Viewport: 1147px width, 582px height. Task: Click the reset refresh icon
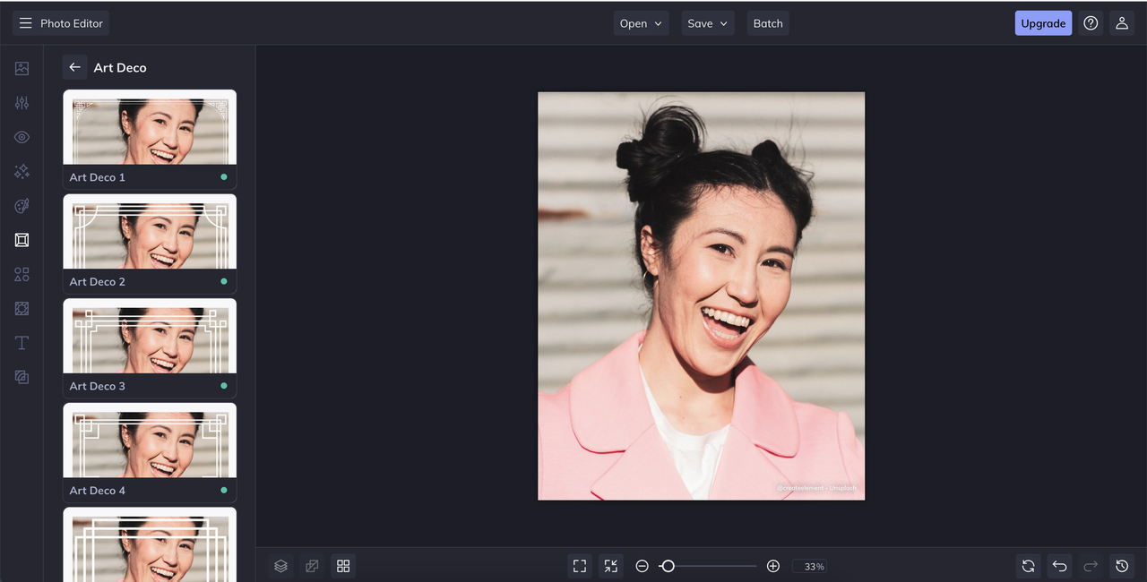pos(1028,566)
